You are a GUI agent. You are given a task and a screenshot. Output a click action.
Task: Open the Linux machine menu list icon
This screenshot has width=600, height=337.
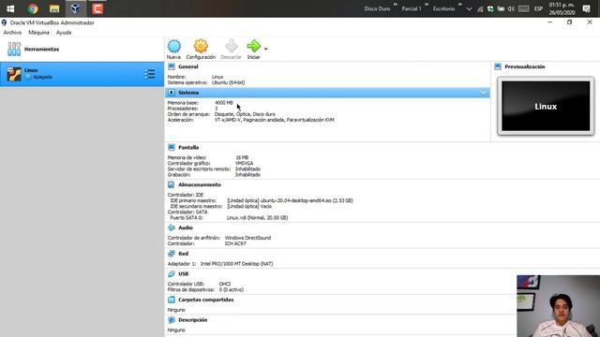point(150,74)
